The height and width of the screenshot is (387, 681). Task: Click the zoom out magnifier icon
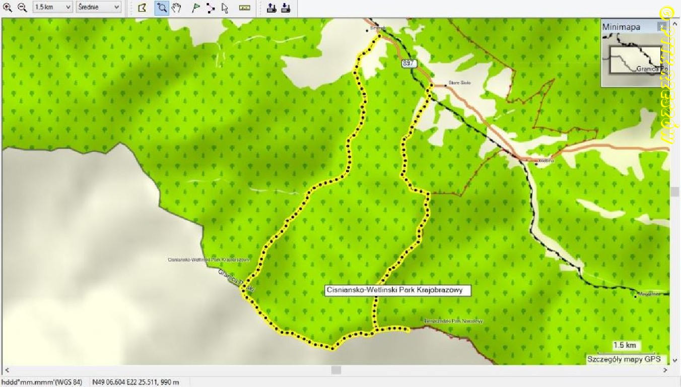click(x=22, y=8)
